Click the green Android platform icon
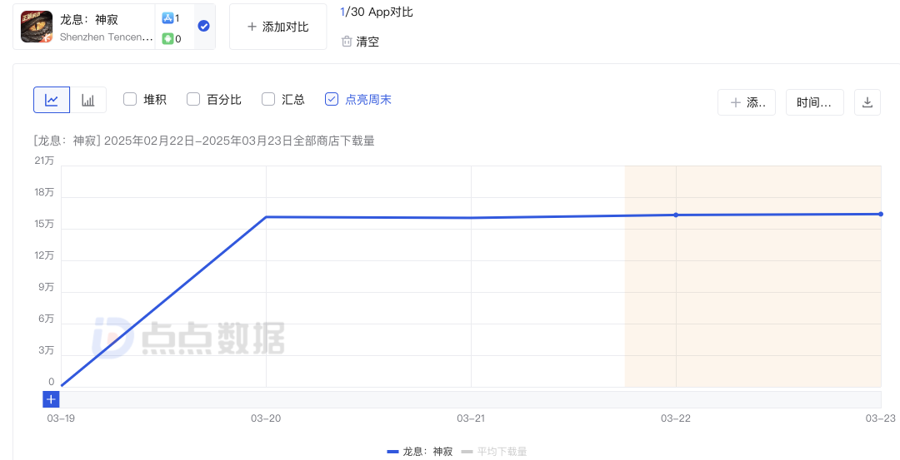 (167, 38)
